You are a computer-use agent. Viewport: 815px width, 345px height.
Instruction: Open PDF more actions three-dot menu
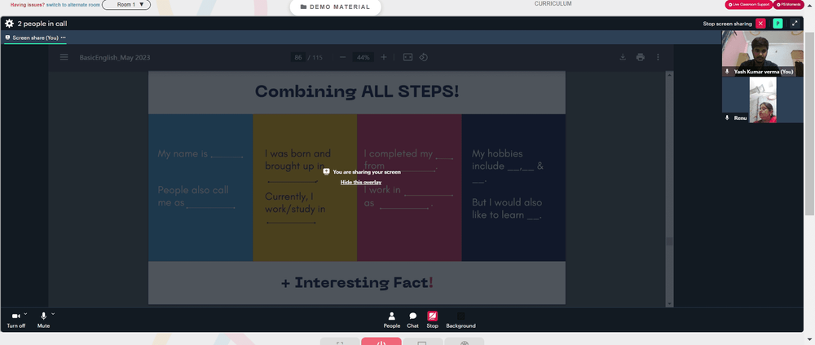pos(658,57)
